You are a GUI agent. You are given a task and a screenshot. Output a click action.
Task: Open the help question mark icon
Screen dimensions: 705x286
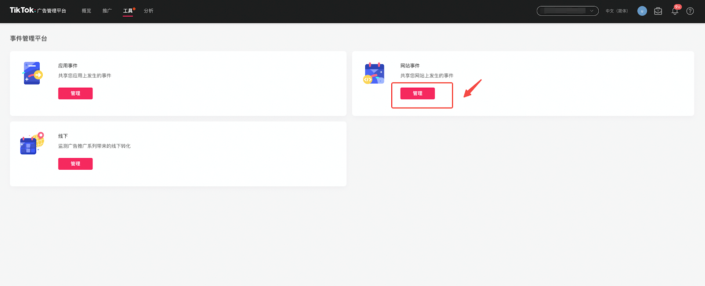click(690, 11)
